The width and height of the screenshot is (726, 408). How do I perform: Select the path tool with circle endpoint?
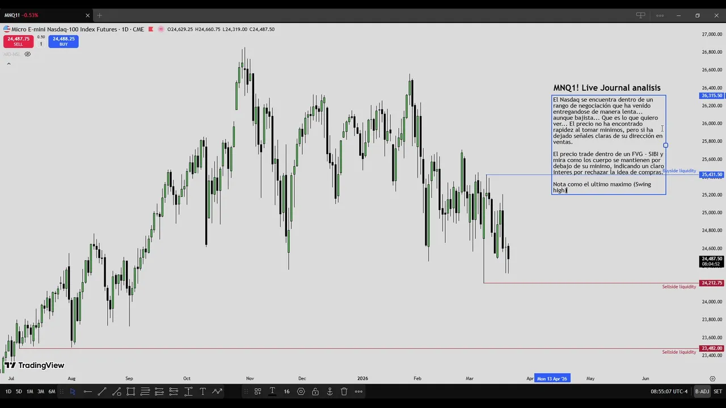pos(116,392)
